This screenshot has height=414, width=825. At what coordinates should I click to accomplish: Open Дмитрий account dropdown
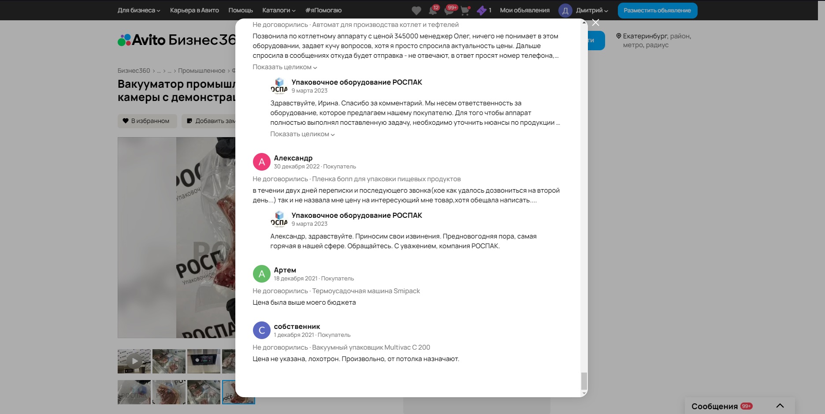(x=592, y=10)
